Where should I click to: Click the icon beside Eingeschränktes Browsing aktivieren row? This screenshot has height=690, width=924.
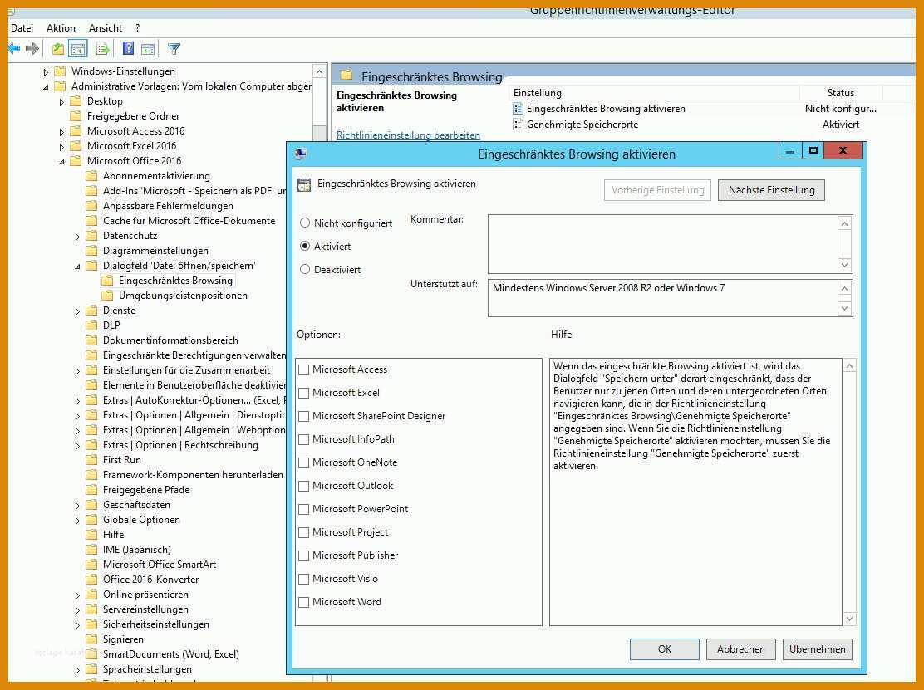(x=518, y=108)
